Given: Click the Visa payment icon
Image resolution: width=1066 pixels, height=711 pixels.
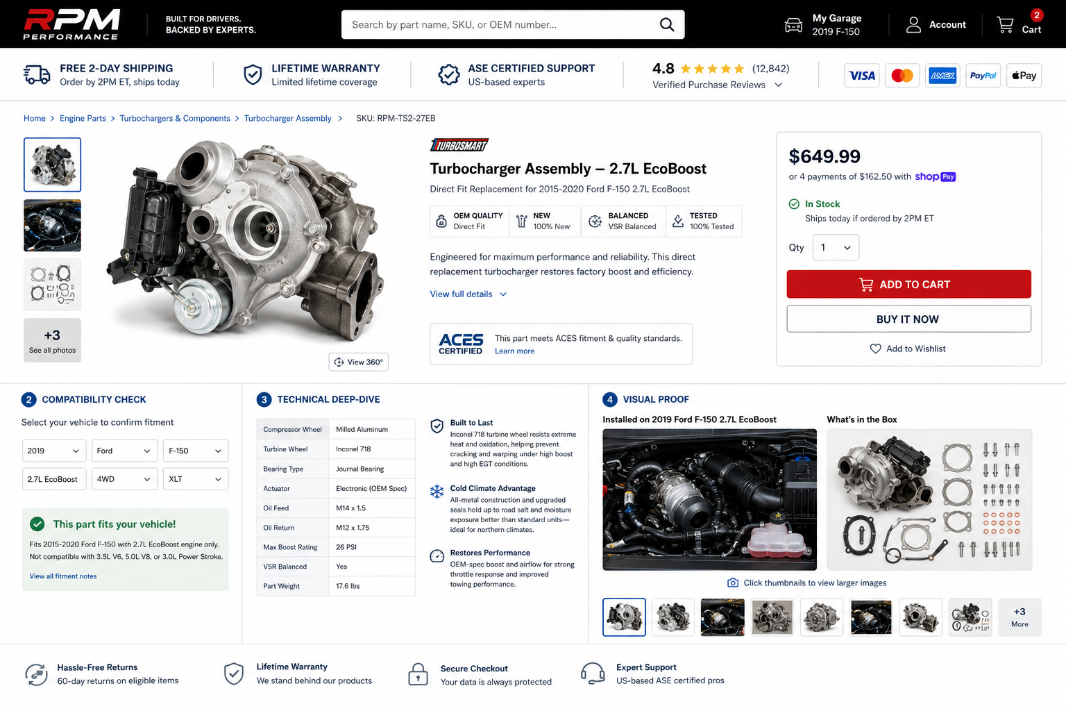Looking at the screenshot, I should tap(862, 76).
